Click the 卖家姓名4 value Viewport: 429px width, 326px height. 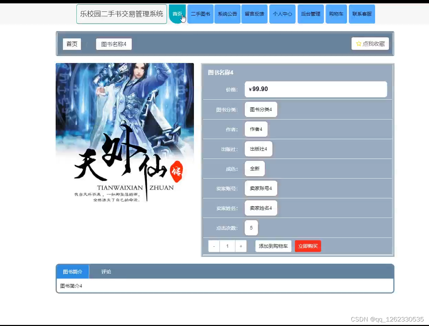pos(261,208)
